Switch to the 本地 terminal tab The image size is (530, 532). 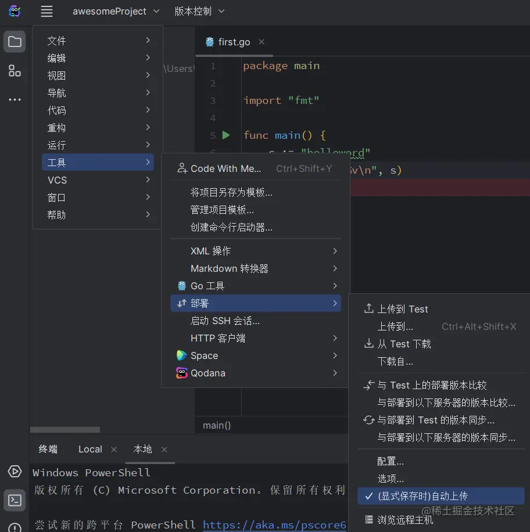coord(142,449)
